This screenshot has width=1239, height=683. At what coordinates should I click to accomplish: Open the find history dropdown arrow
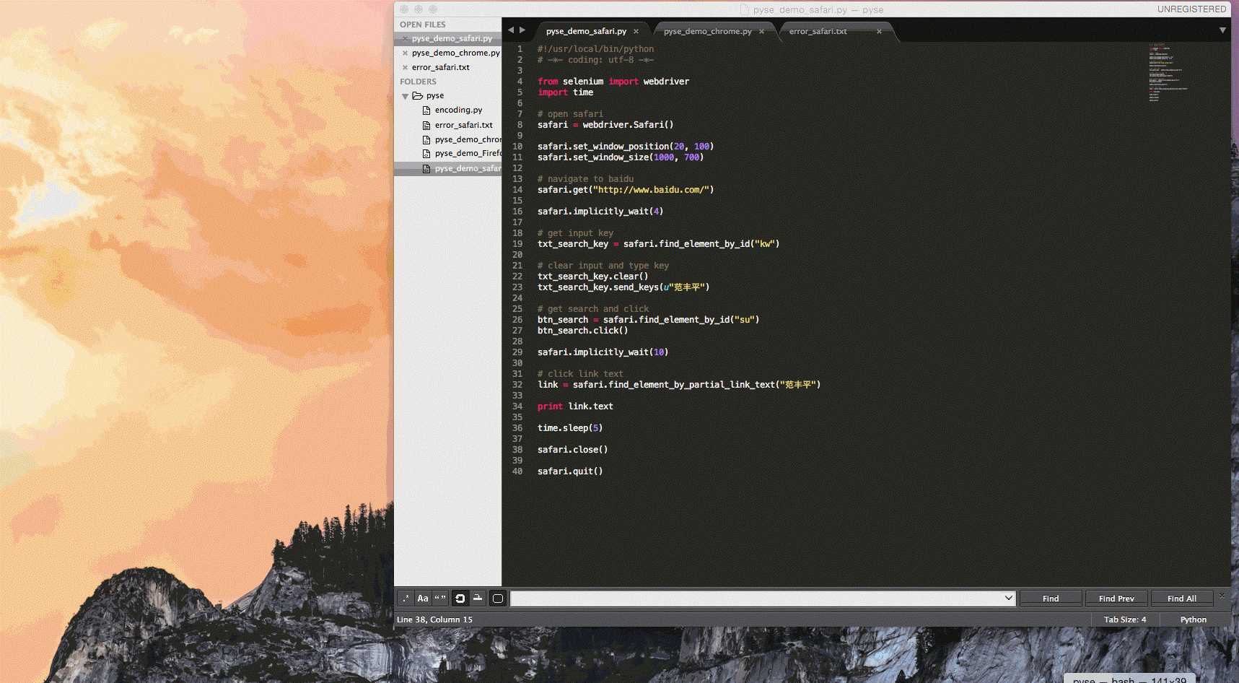1009,598
